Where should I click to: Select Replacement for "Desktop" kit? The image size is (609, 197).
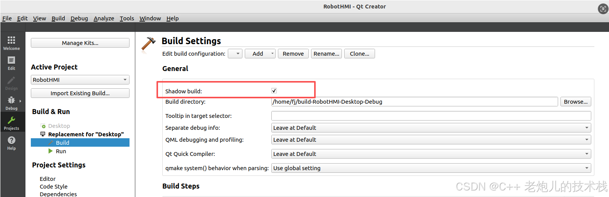click(86, 134)
